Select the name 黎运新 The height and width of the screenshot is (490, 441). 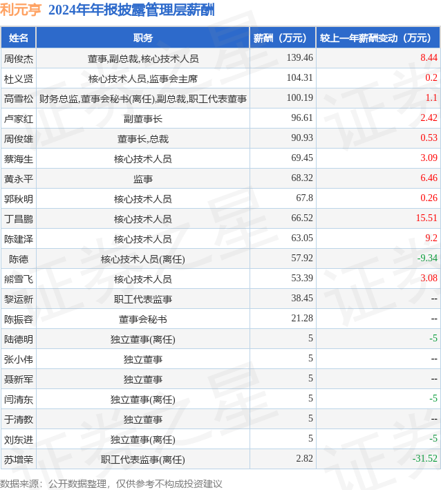tap(19, 299)
